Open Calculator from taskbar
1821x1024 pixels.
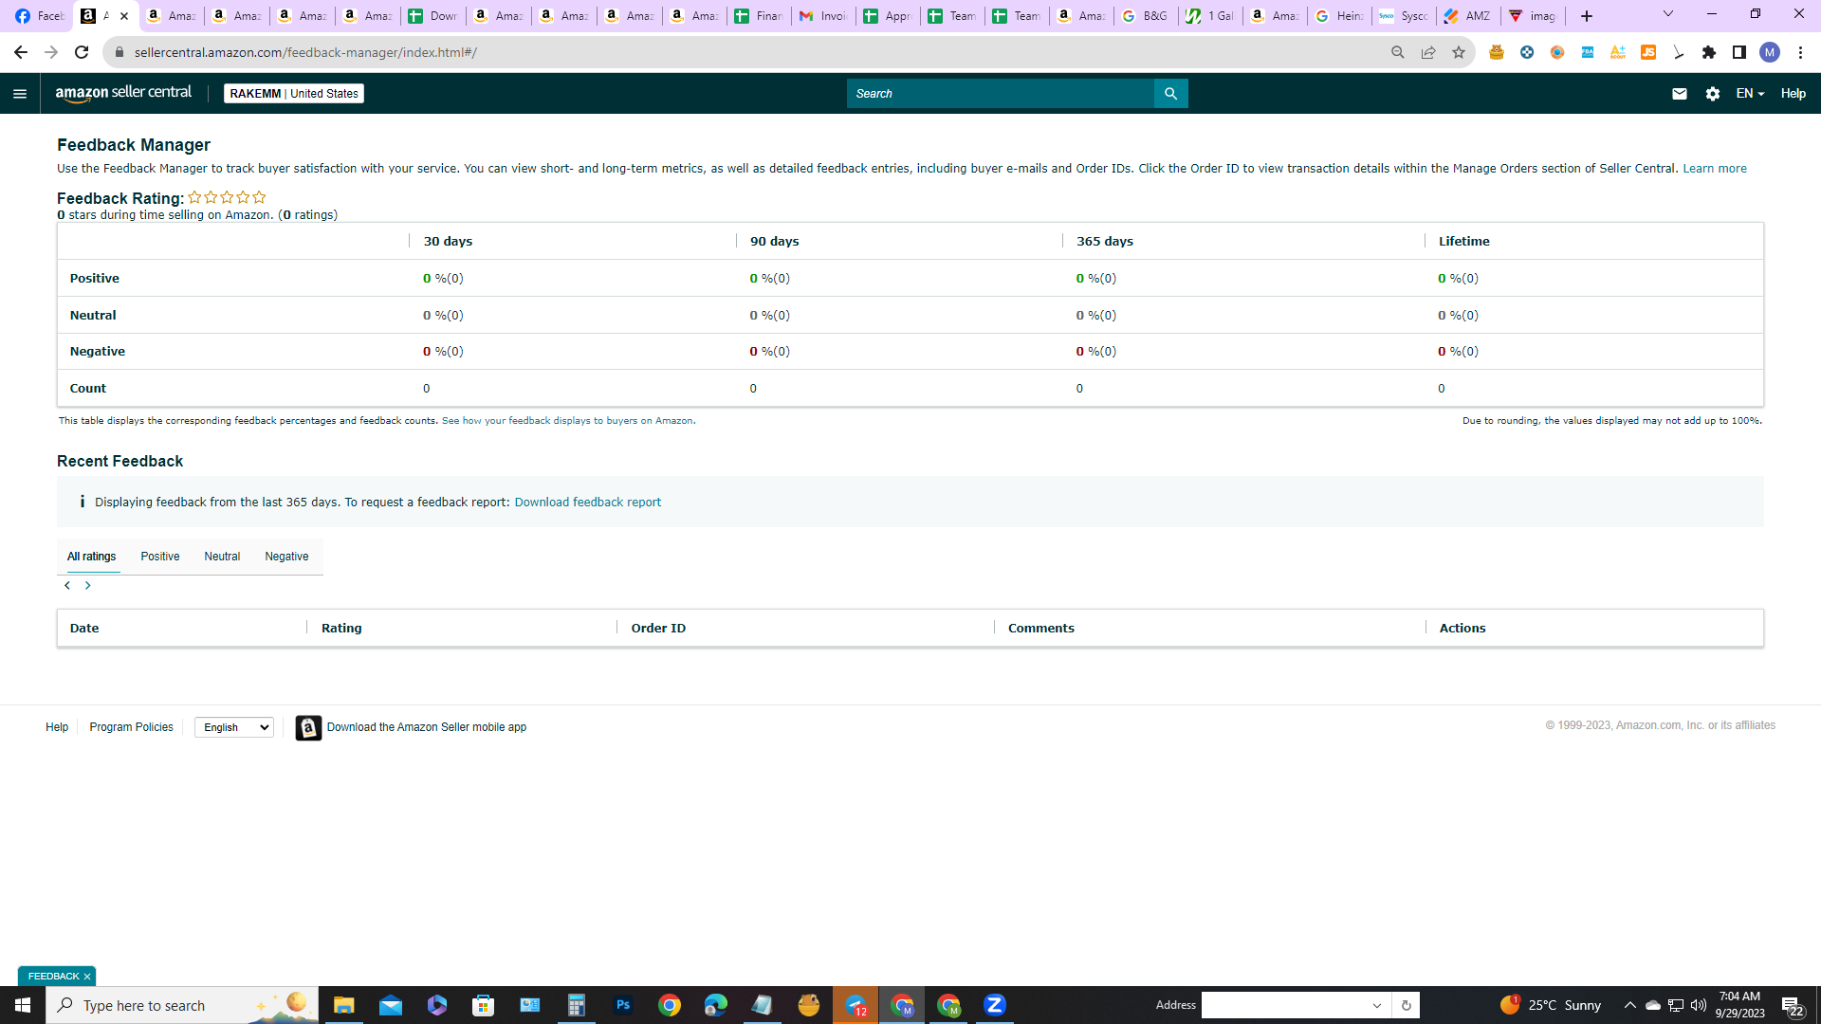pyautogui.click(x=576, y=1005)
